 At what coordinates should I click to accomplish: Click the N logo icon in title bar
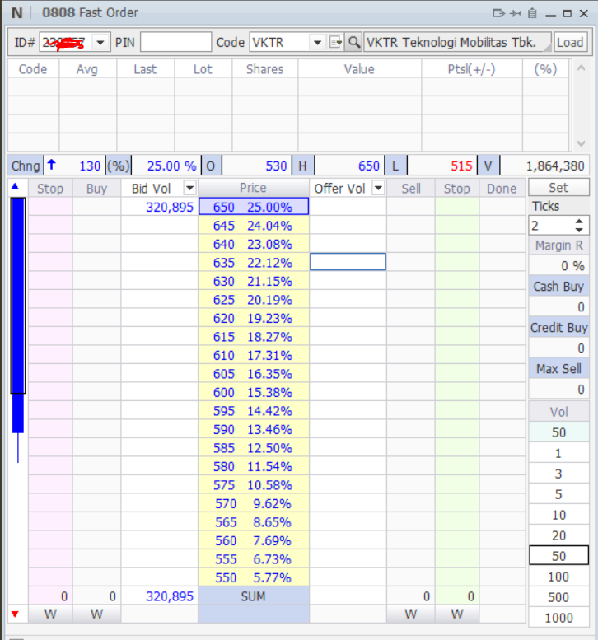click(x=16, y=13)
